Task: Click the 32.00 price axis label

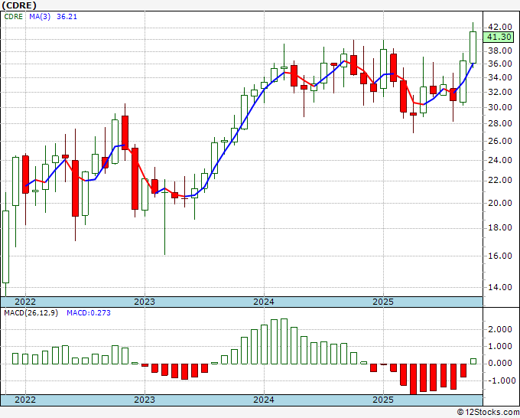Action: coord(500,92)
